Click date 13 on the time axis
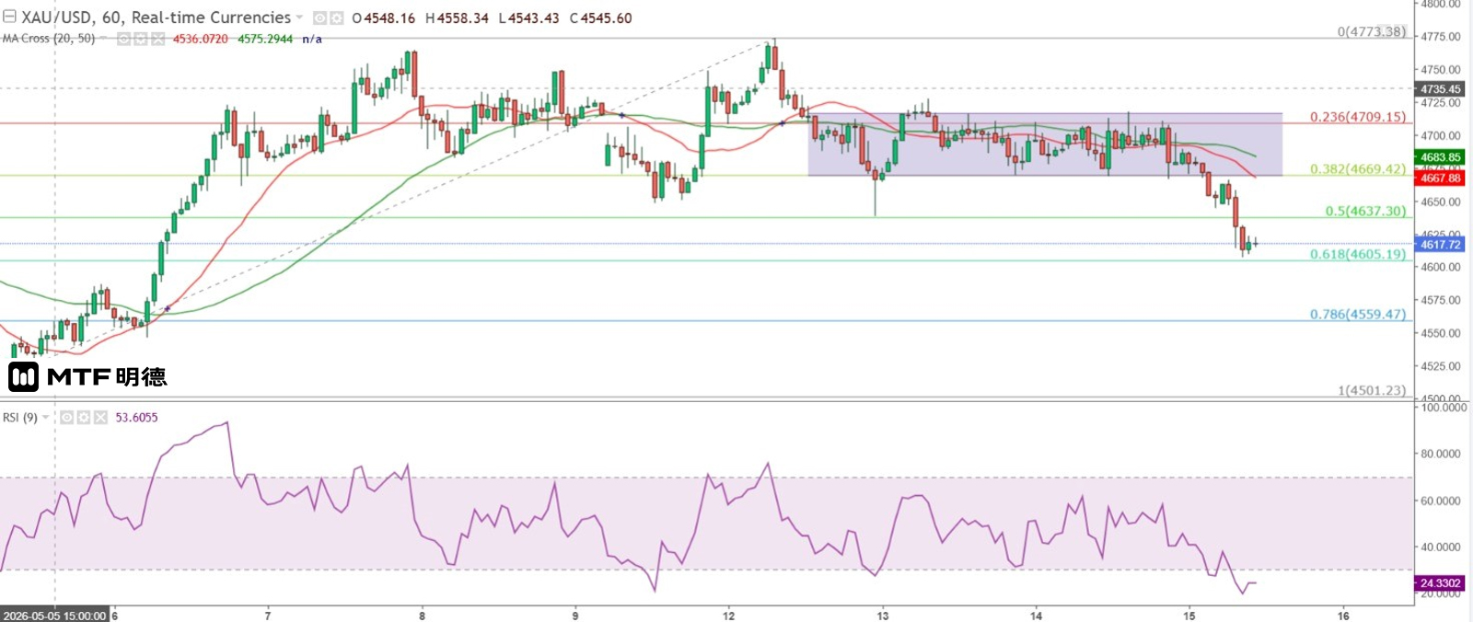Viewport: 1473px width, 622px height. click(883, 616)
